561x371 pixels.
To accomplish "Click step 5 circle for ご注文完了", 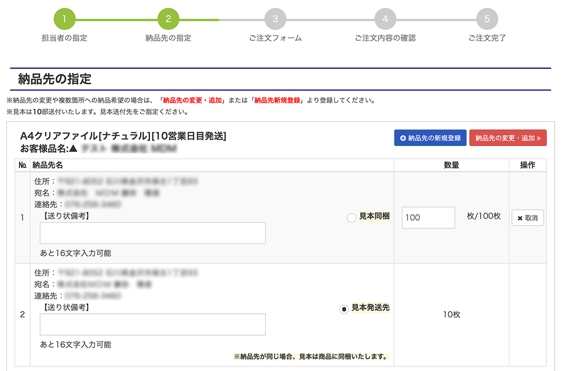I will click(x=487, y=19).
